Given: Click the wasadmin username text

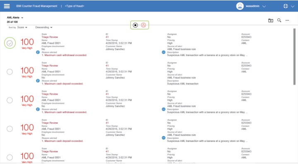Looking at the screenshot, I should pos(252,6).
